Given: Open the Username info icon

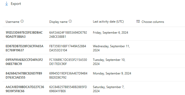Looking at the screenshot, I should pyautogui.click(x=22, y=21).
